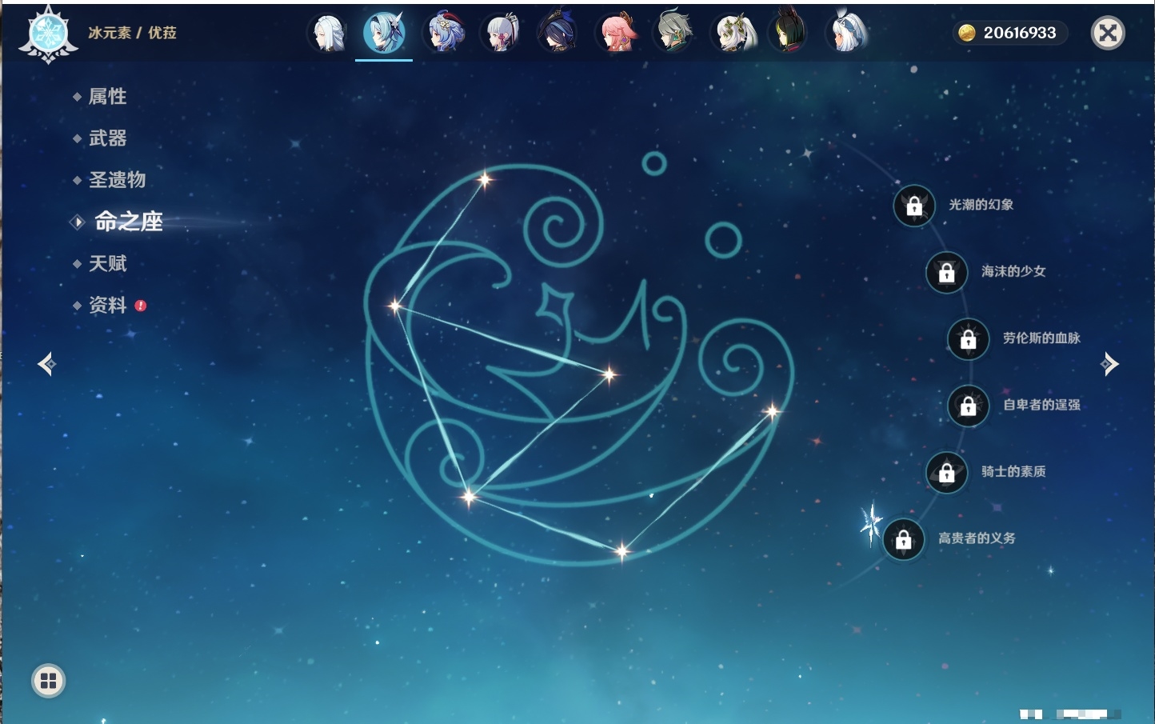The height and width of the screenshot is (724, 1155).
Task: Open the 属性 attributes tab
Action: pos(107,97)
